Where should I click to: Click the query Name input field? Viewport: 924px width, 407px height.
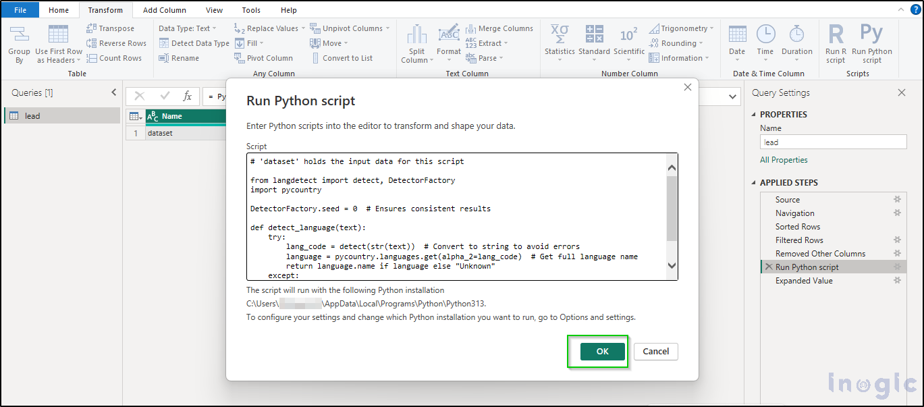click(833, 142)
